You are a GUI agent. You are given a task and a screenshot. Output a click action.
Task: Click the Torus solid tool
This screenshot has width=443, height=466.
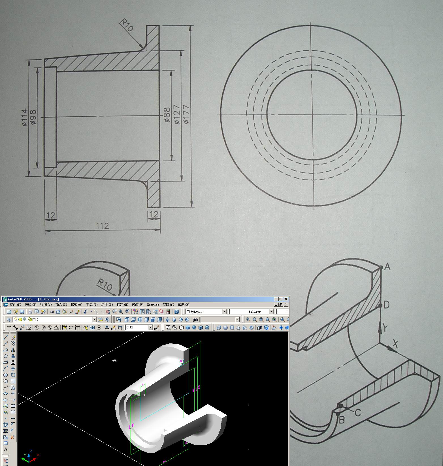coord(251,328)
